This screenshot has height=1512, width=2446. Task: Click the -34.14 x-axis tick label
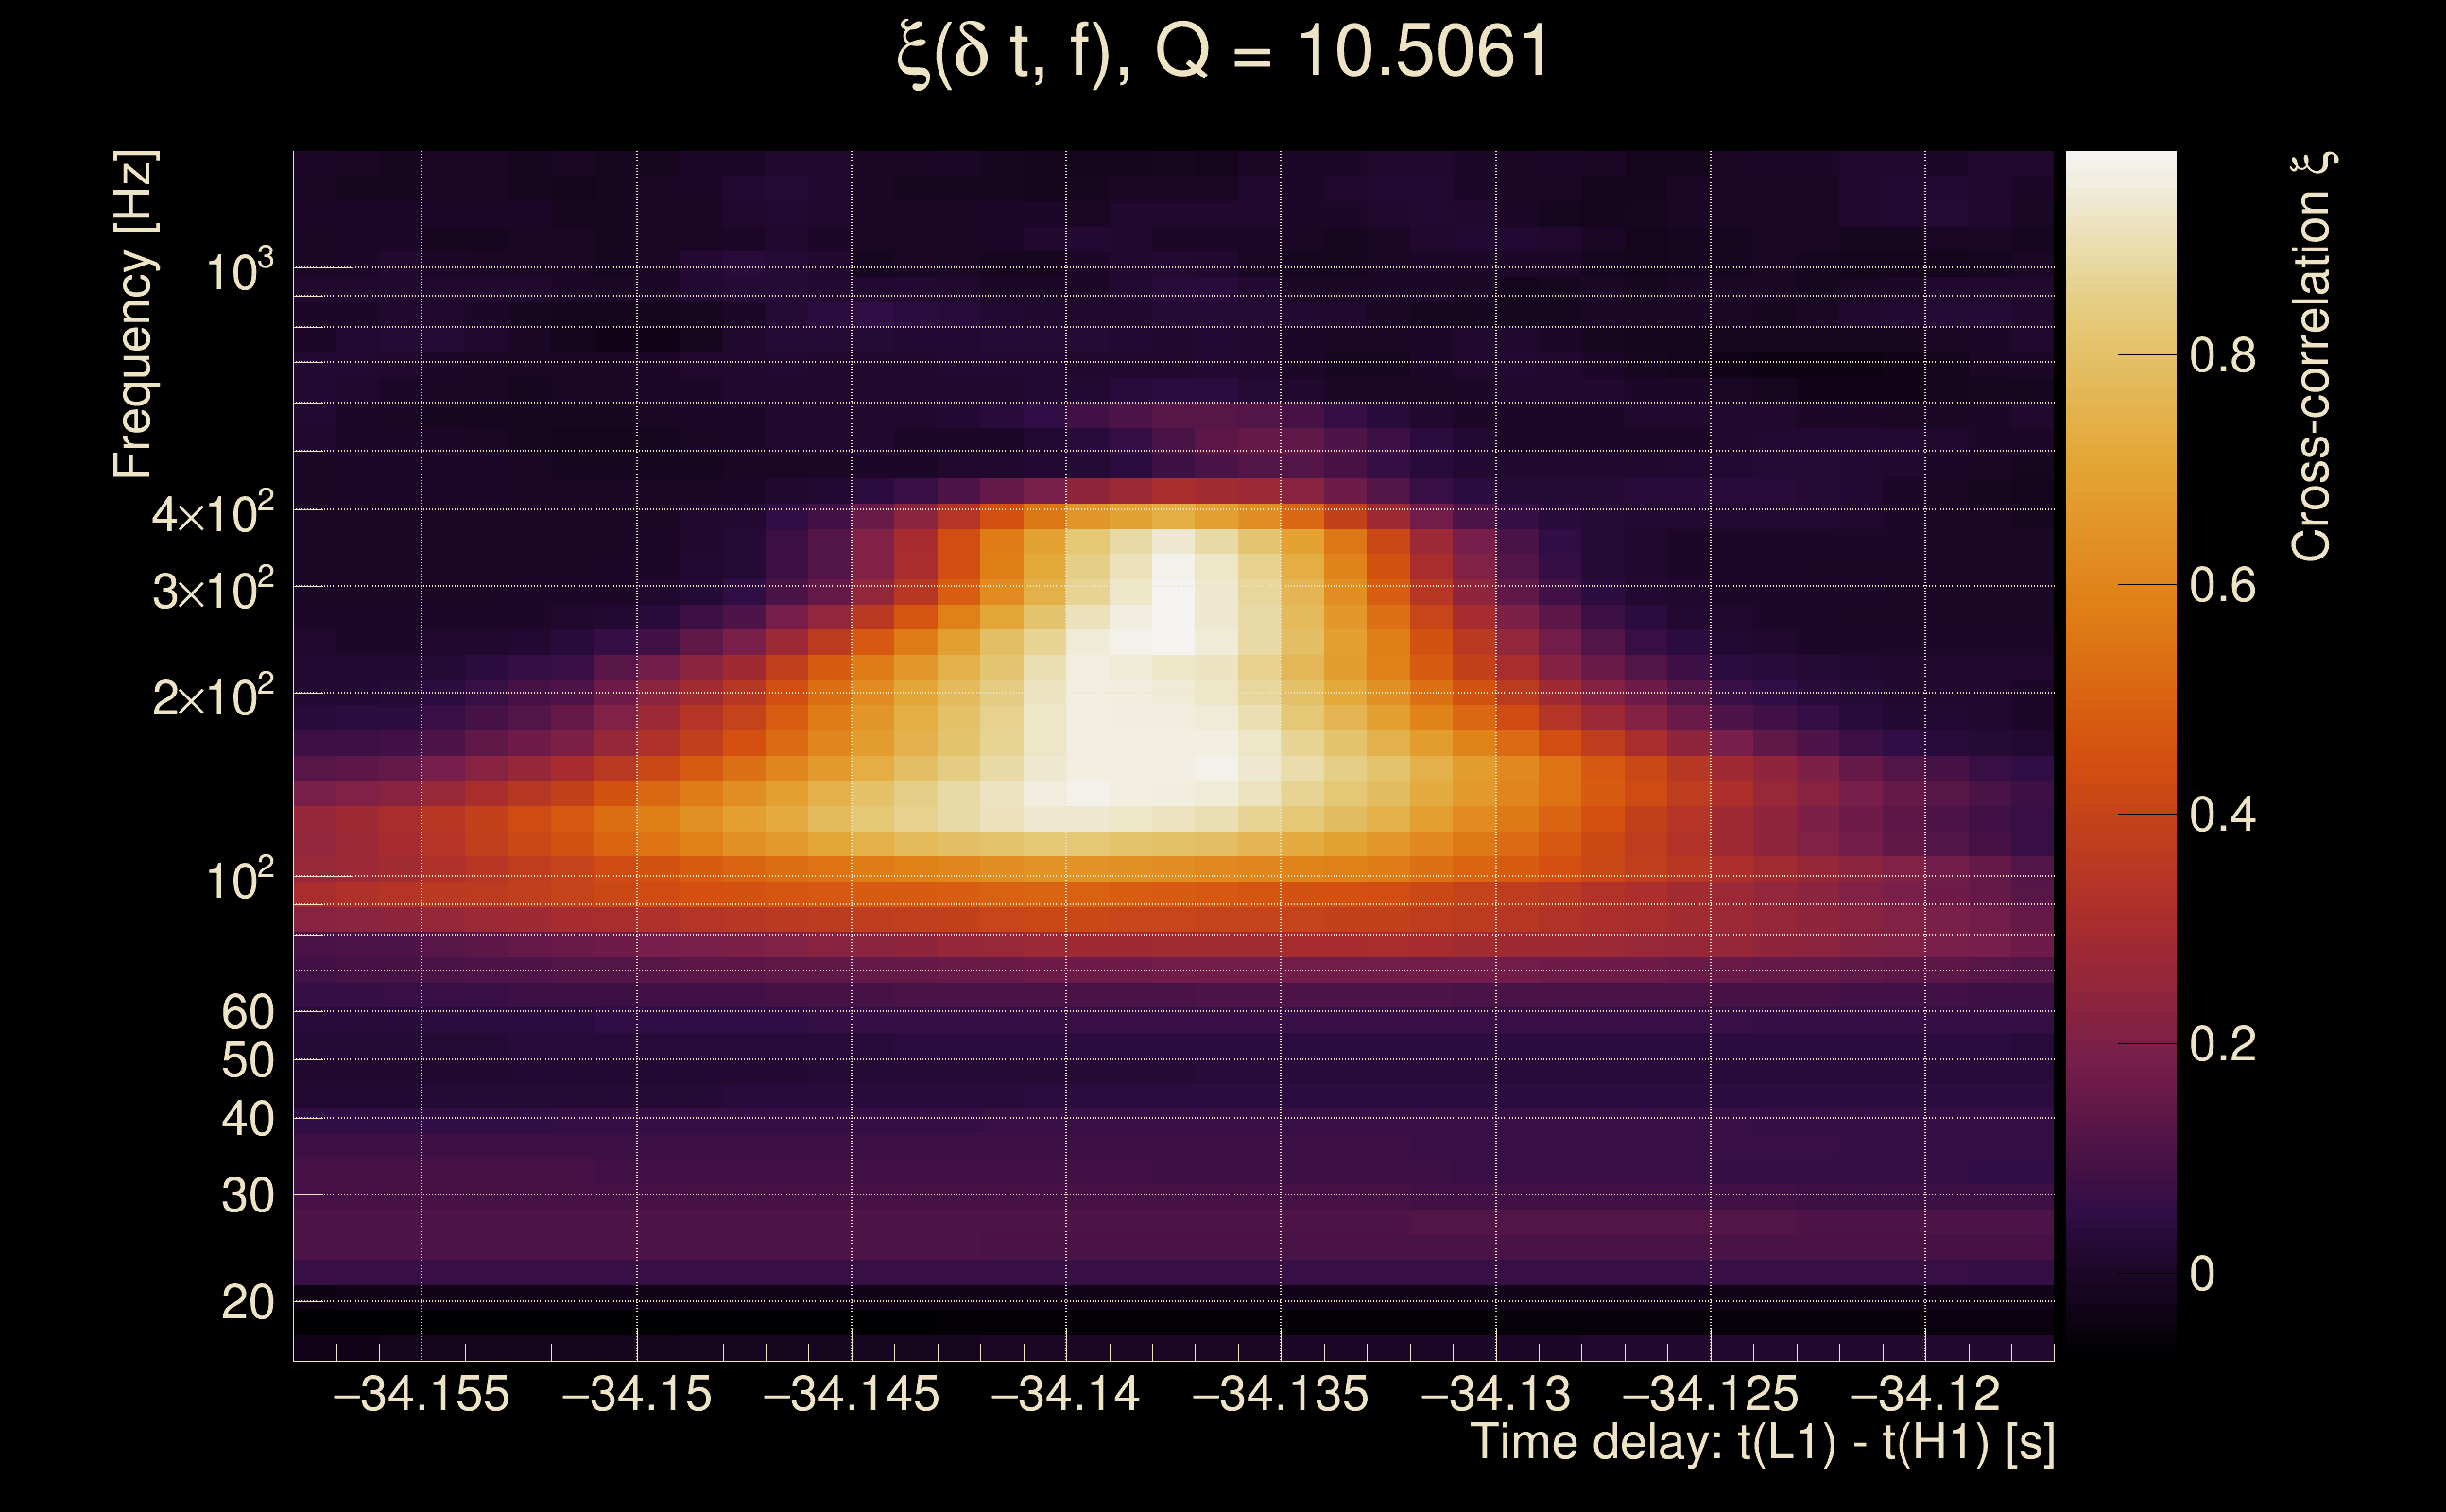click(x=1065, y=1395)
